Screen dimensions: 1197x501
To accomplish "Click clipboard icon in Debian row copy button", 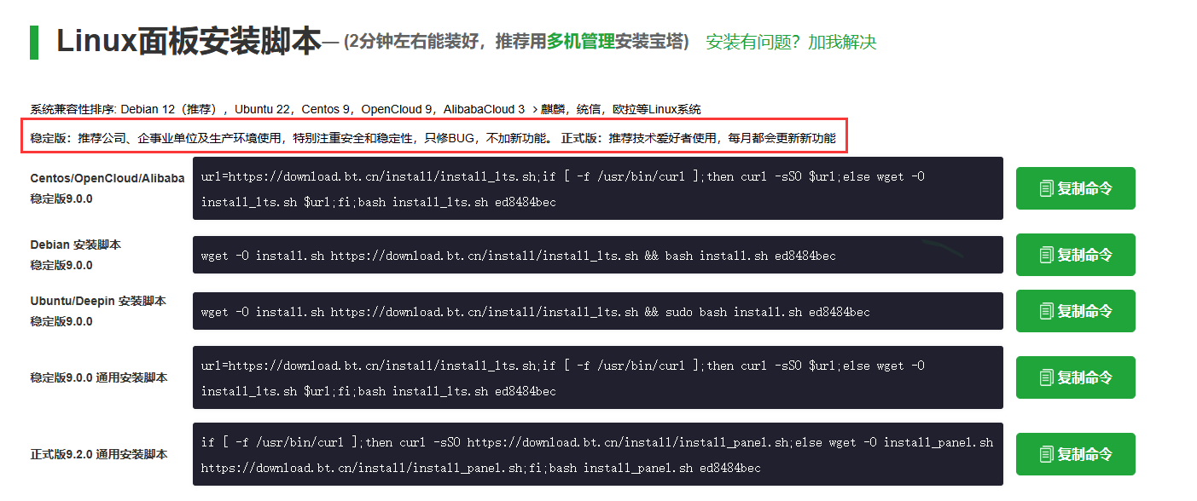I will [1046, 255].
